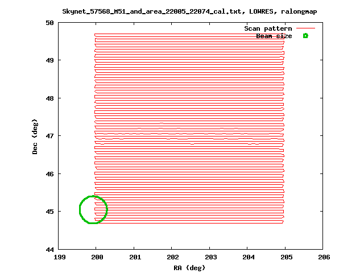The height and width of the screenshot is (273, 364).
Task: Click the x-axis tick label 201
Action: tap(135, 257)
